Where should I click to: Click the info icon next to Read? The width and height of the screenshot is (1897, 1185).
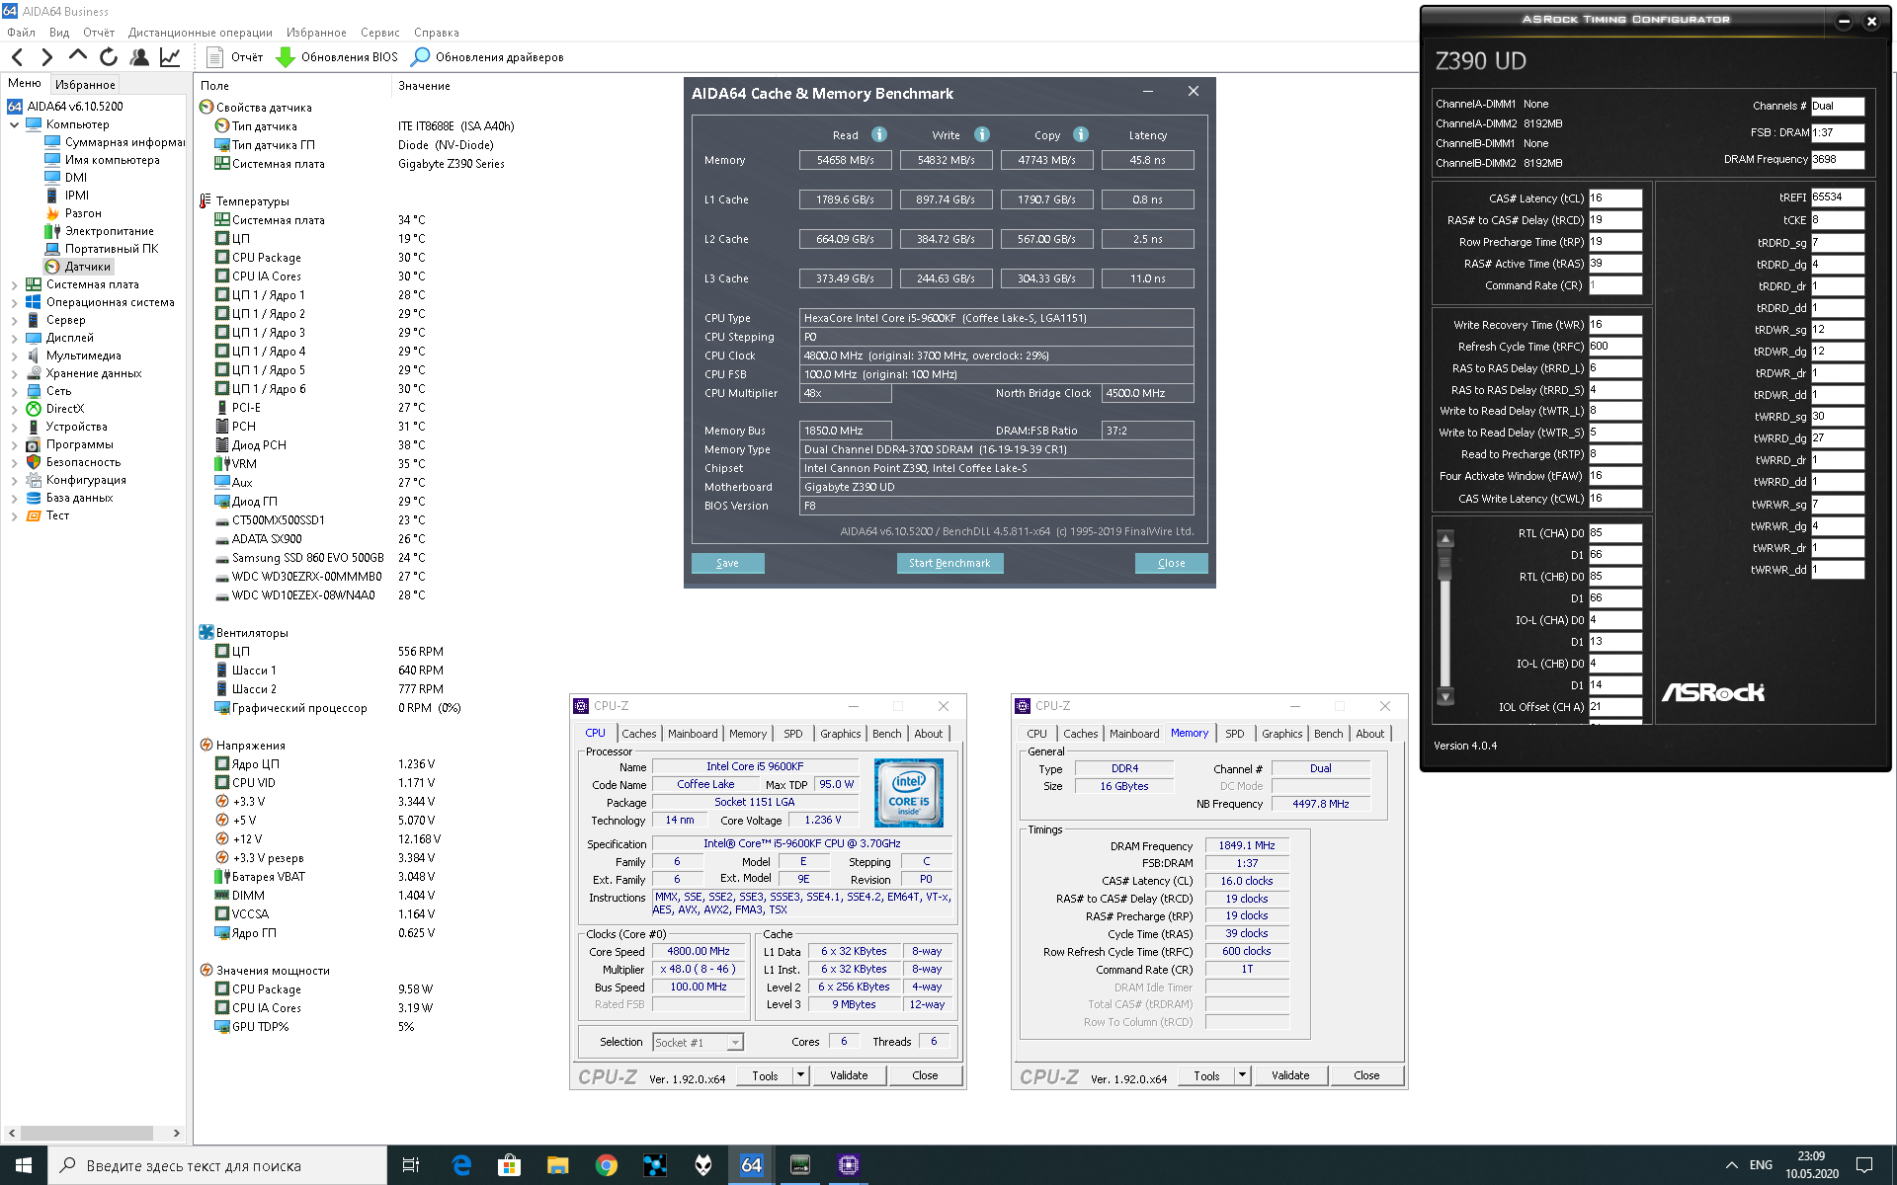878,134
